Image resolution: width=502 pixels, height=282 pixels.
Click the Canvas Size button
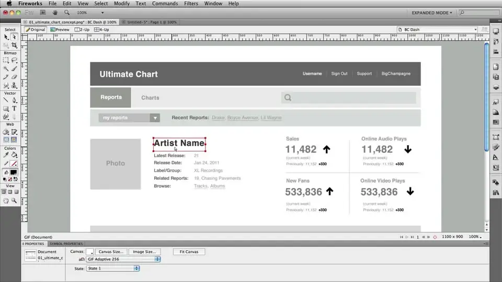point(111,252)
